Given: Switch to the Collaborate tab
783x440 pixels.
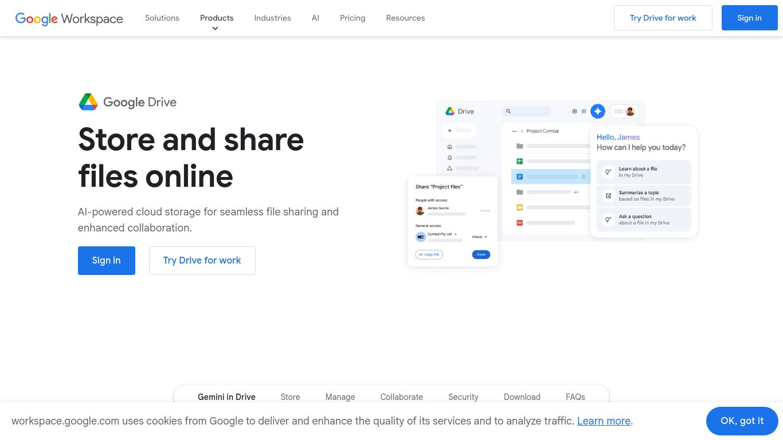Looking at the screenshot, I should 401,396.
